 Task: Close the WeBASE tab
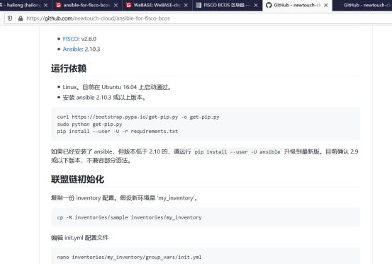(x=186, y=5)
